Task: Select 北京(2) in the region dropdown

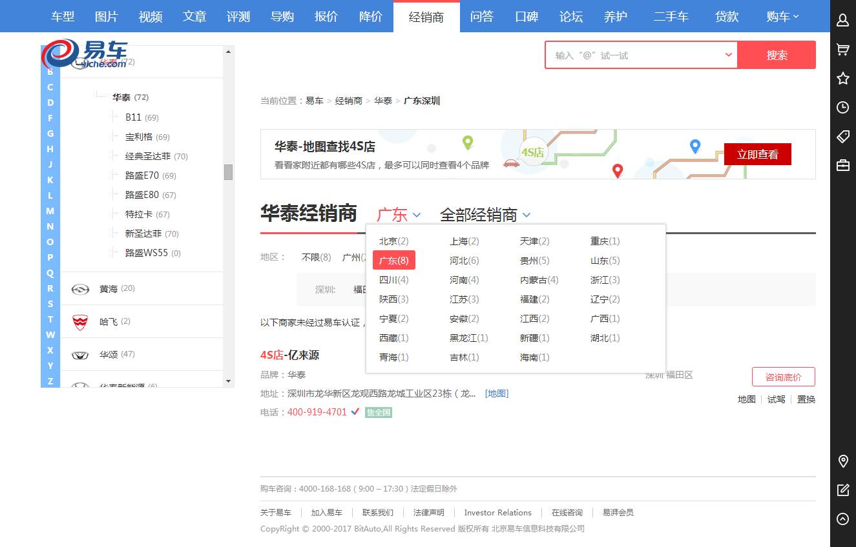Action: pyautogui.click(x=393, y=241)
